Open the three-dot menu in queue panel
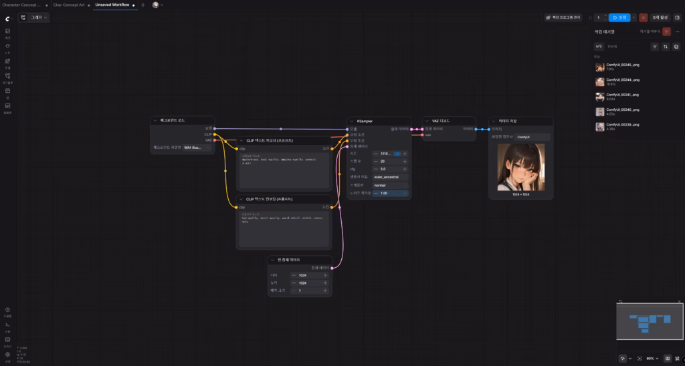 tap(676, 31)
